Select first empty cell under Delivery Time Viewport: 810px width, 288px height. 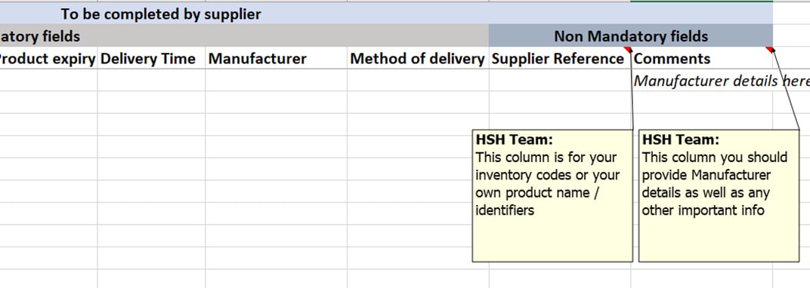151,81
